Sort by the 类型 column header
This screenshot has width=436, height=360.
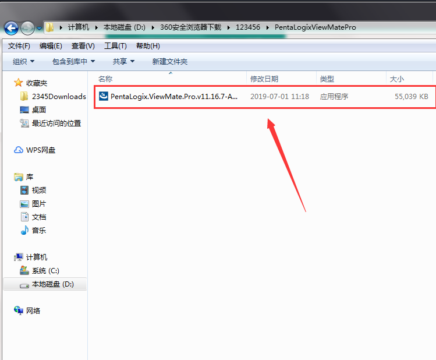click(327, 79)
